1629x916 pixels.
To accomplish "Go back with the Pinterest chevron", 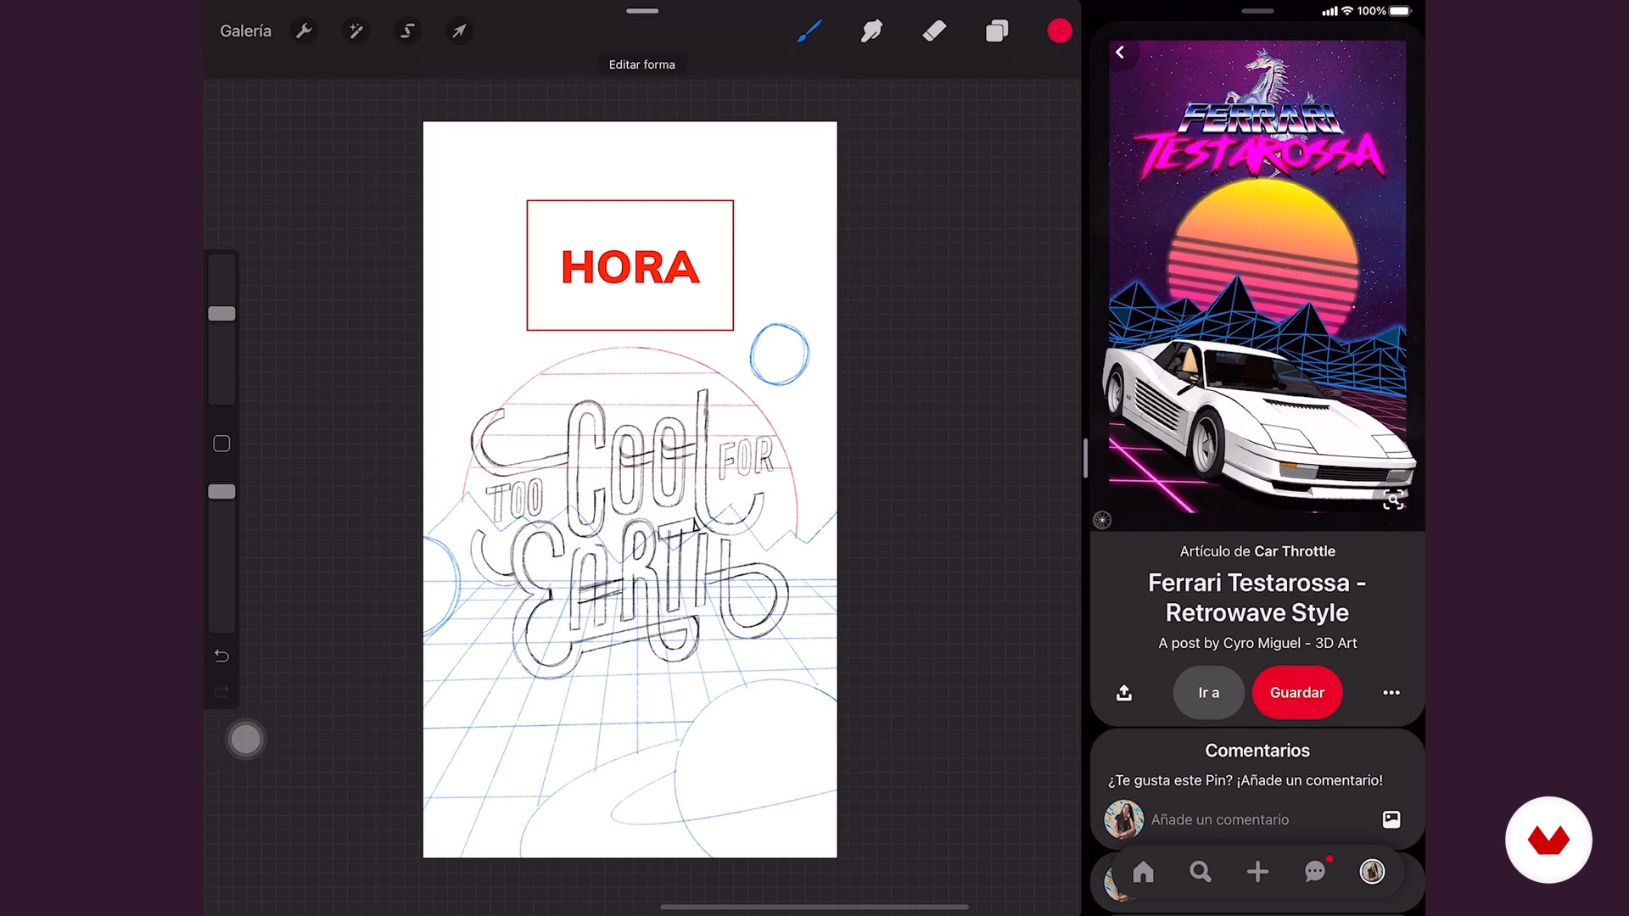I will pos(1120,53).
